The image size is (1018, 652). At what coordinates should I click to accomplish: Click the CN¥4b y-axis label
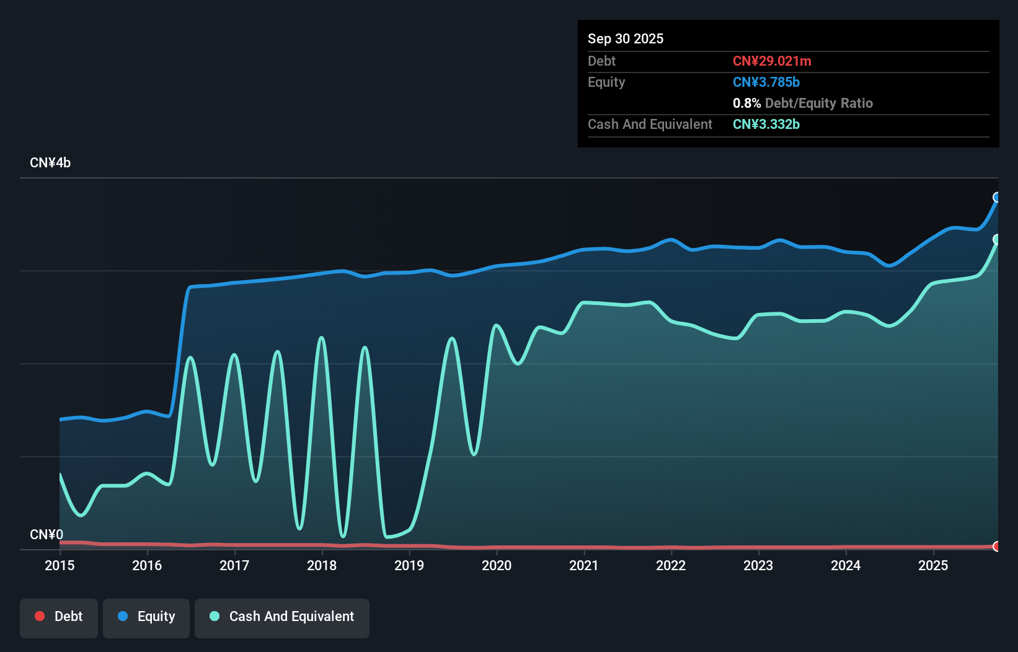[x=50, y=163]
